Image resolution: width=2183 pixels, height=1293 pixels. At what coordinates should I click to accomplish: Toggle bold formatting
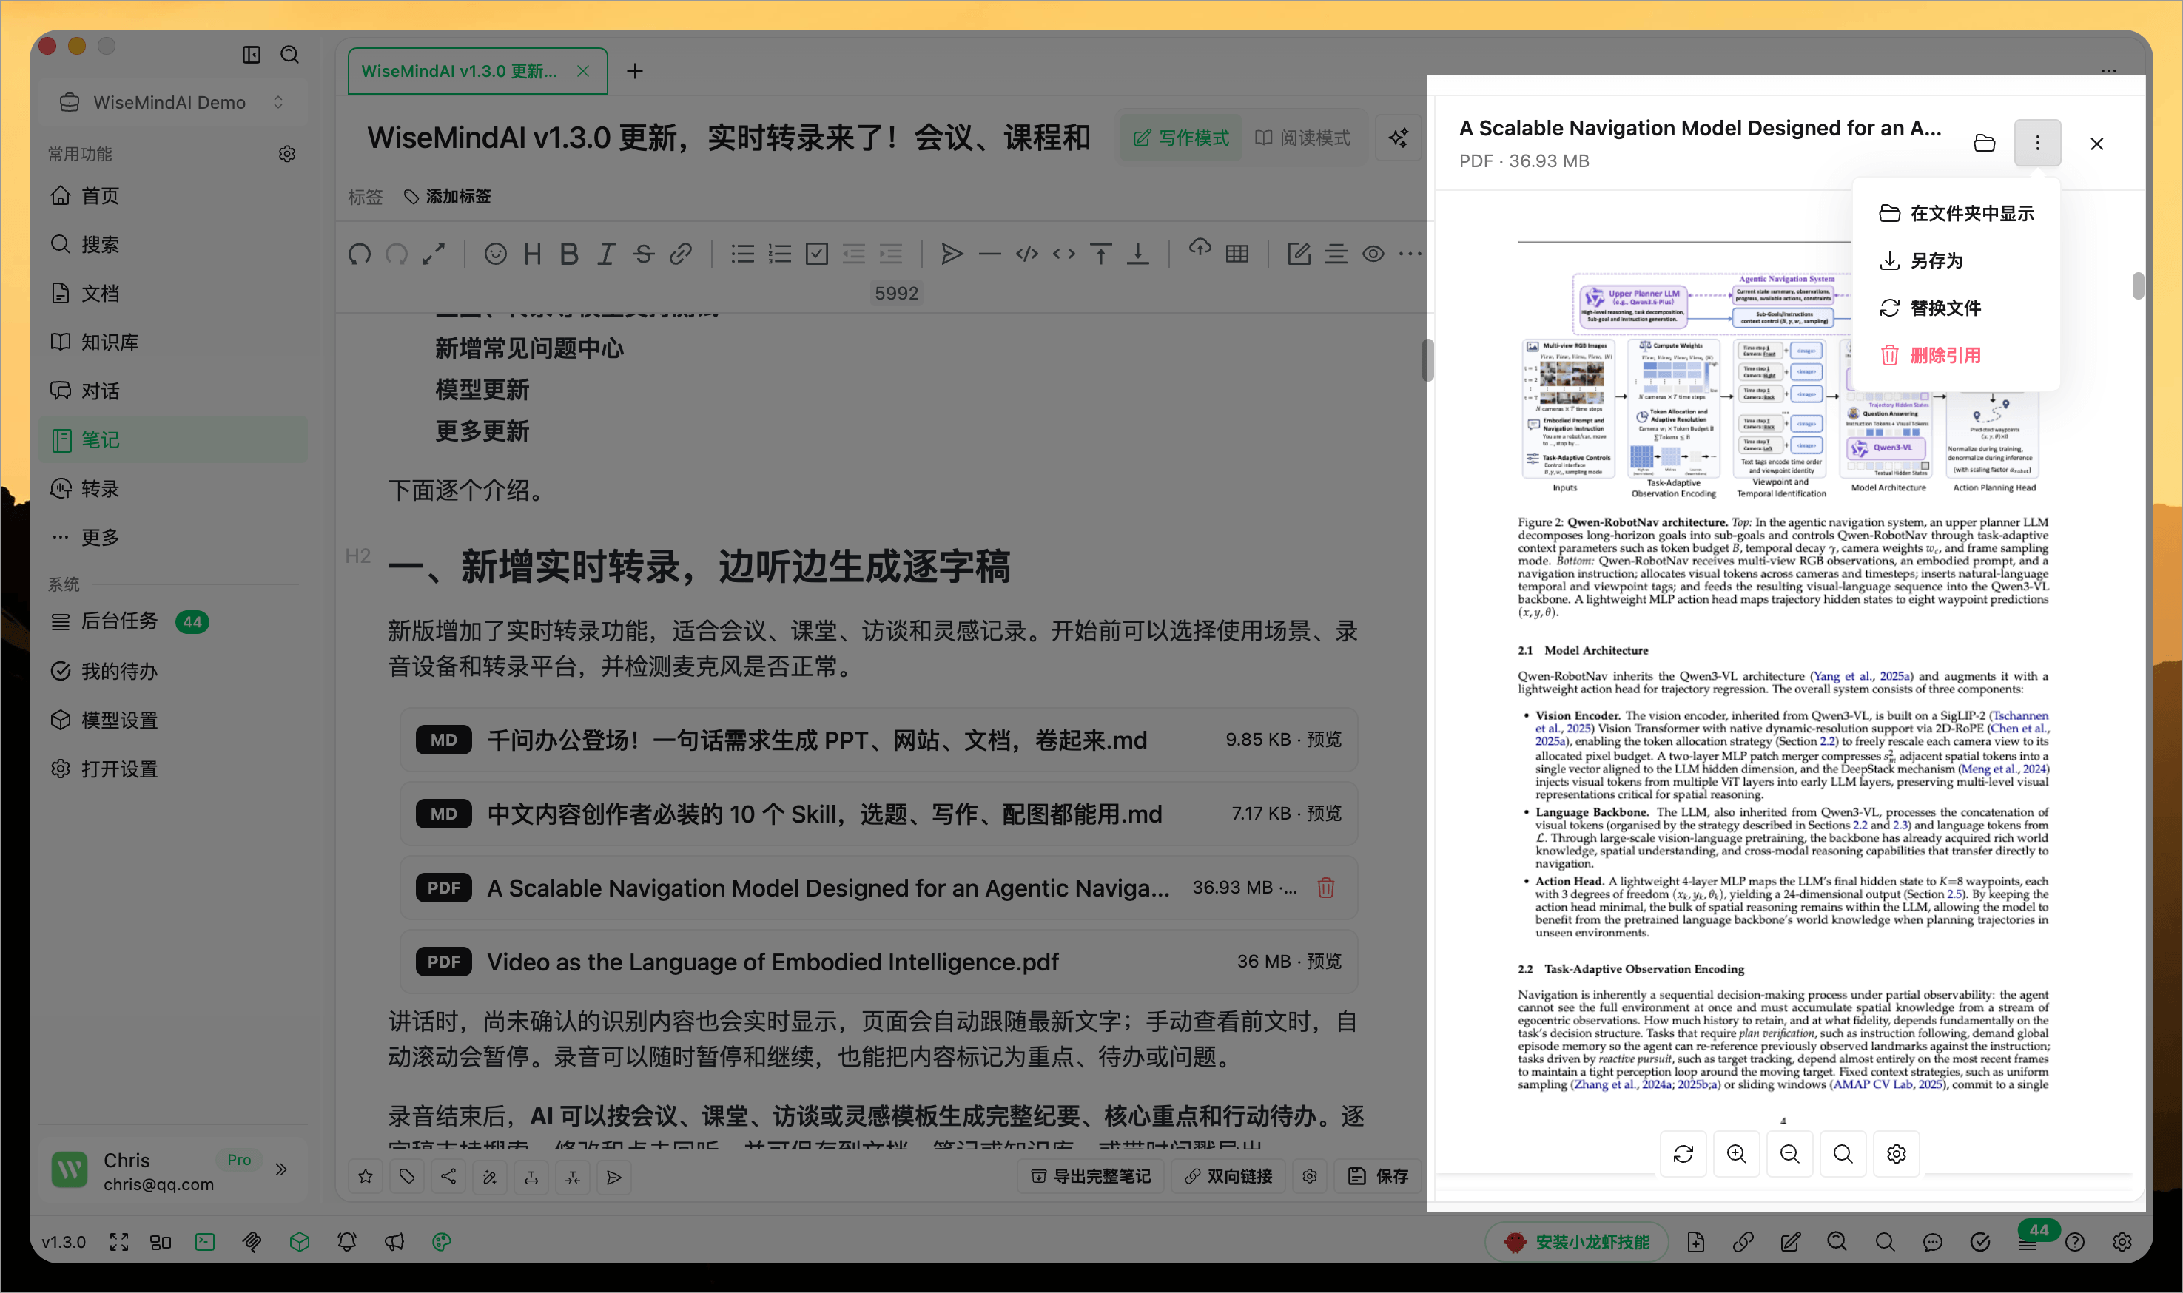569,254
